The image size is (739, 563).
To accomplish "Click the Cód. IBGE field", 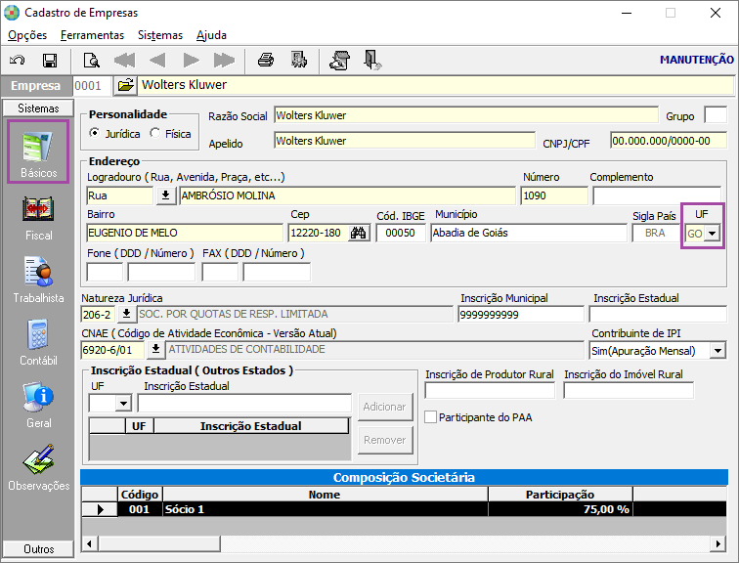I will [x=400, y=233].
